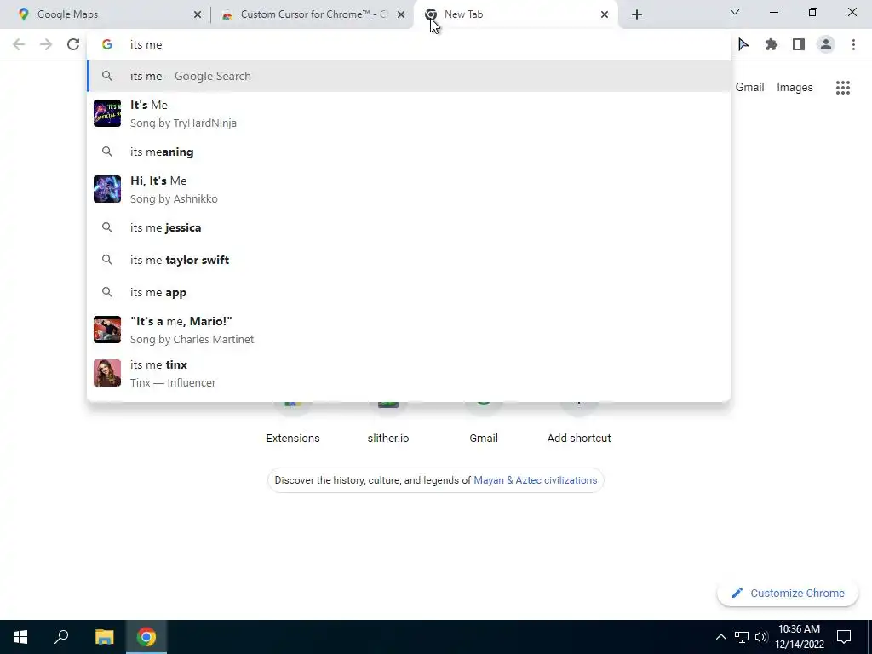The width and height of the screenshot is (872, 654).
Task: Choose 'its me - Google Search' suggestion
Action: pyautogui.click(x=409, y=76)
